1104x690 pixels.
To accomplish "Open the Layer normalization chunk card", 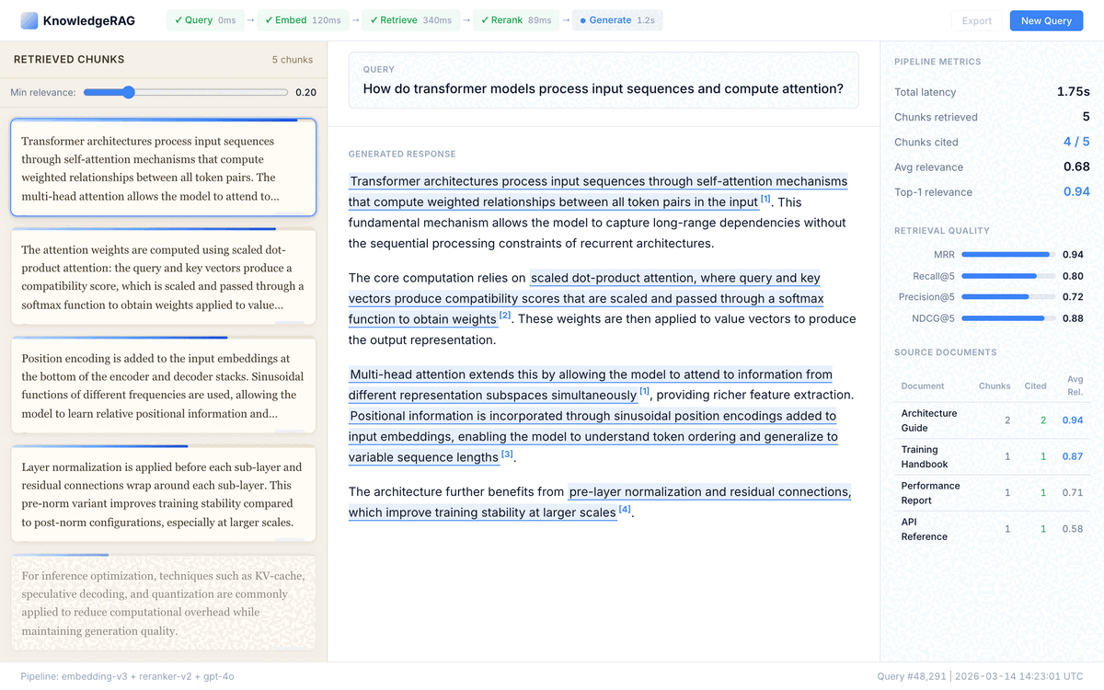I will pos(163,494).
